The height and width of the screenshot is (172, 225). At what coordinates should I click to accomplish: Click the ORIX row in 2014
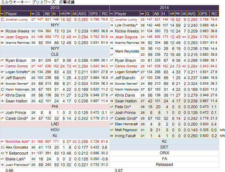tap(164, 153)
